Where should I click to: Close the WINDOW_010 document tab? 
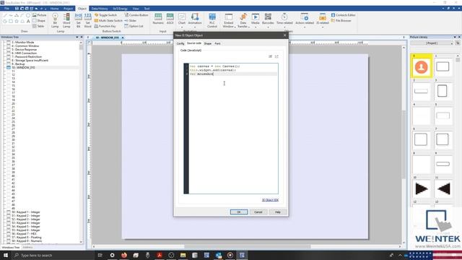click(123, 38)
